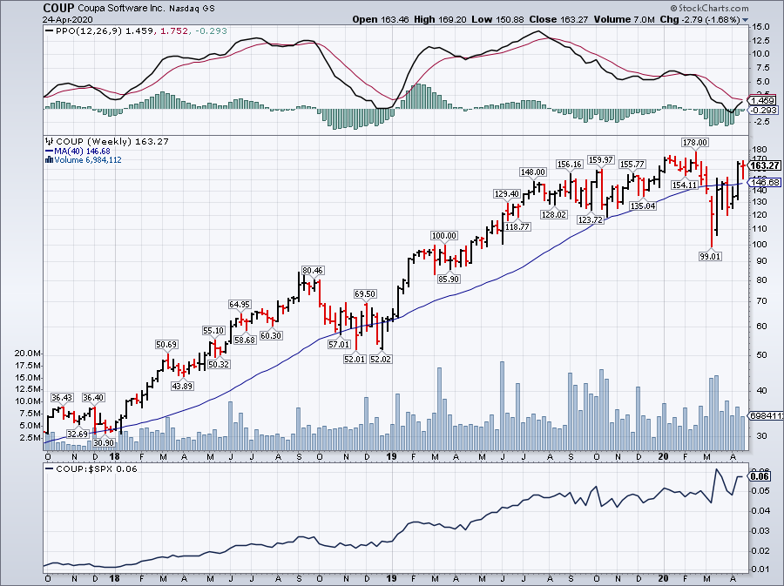Viewport: 784px width, 586px height.
Task: Click the Low 150.88 value in the header
Action: pyautogui.click(x=497, y=19)
